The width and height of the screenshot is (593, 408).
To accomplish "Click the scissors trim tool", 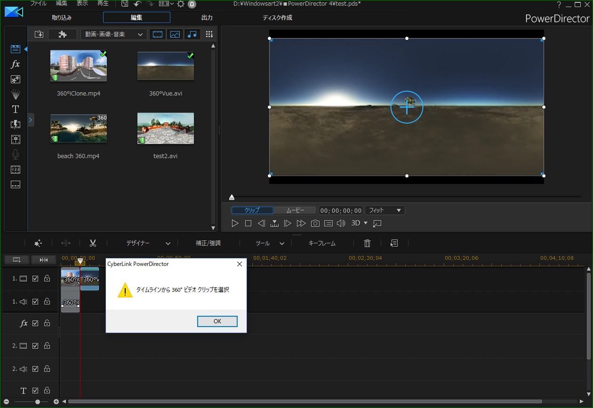I will coord(93,243).
